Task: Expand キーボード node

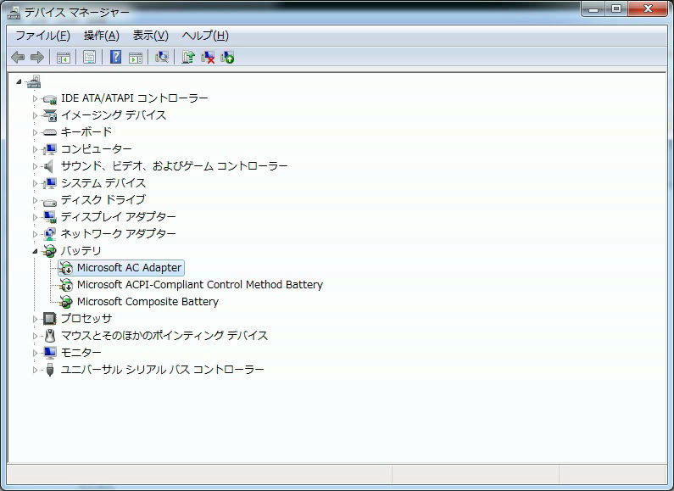Action: (x=35, y=132)
